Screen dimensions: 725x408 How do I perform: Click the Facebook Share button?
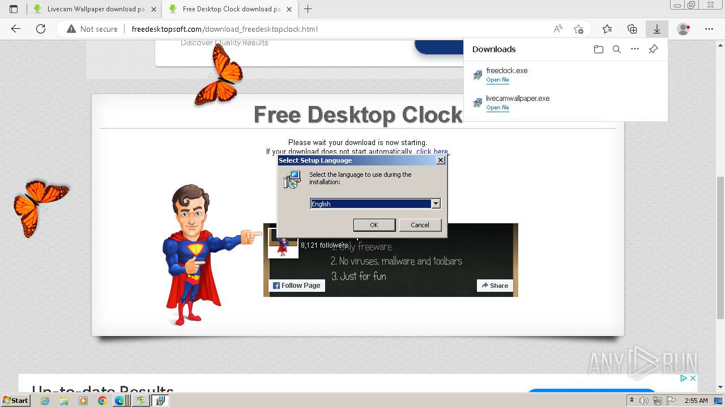click(495, 286)
